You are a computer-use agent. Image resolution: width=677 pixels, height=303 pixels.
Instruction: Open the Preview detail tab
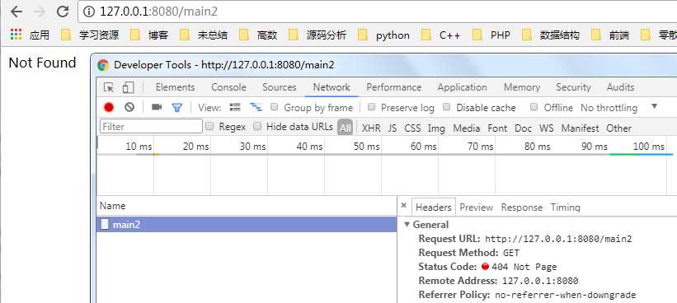click(477, 207)
